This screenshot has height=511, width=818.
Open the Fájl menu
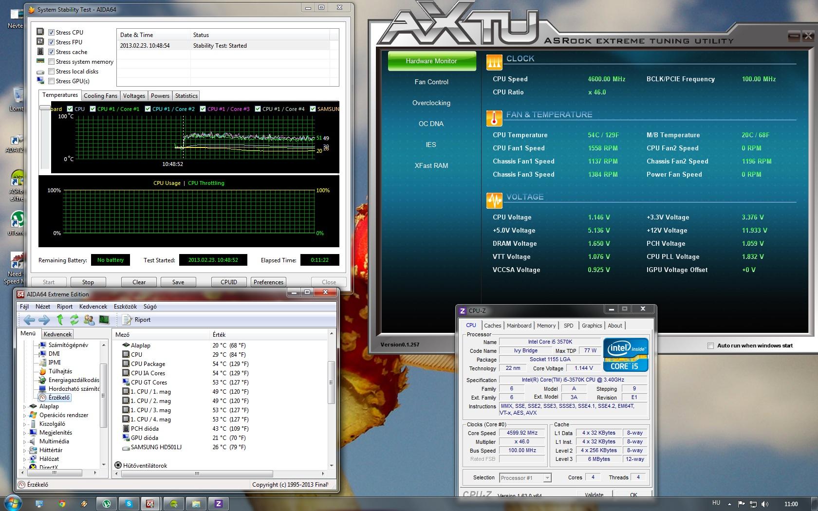coord(24,307)
